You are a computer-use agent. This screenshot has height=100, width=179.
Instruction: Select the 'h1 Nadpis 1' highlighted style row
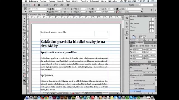pyautogui.click(x=142, y=91)
